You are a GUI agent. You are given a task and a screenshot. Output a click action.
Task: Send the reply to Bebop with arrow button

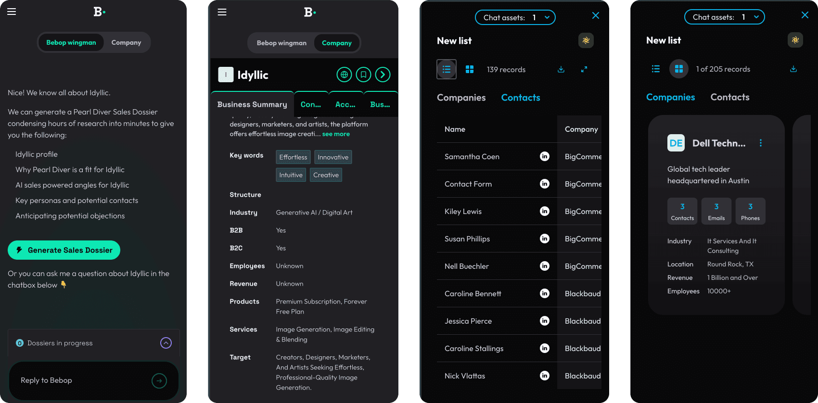tap(159, 381)
